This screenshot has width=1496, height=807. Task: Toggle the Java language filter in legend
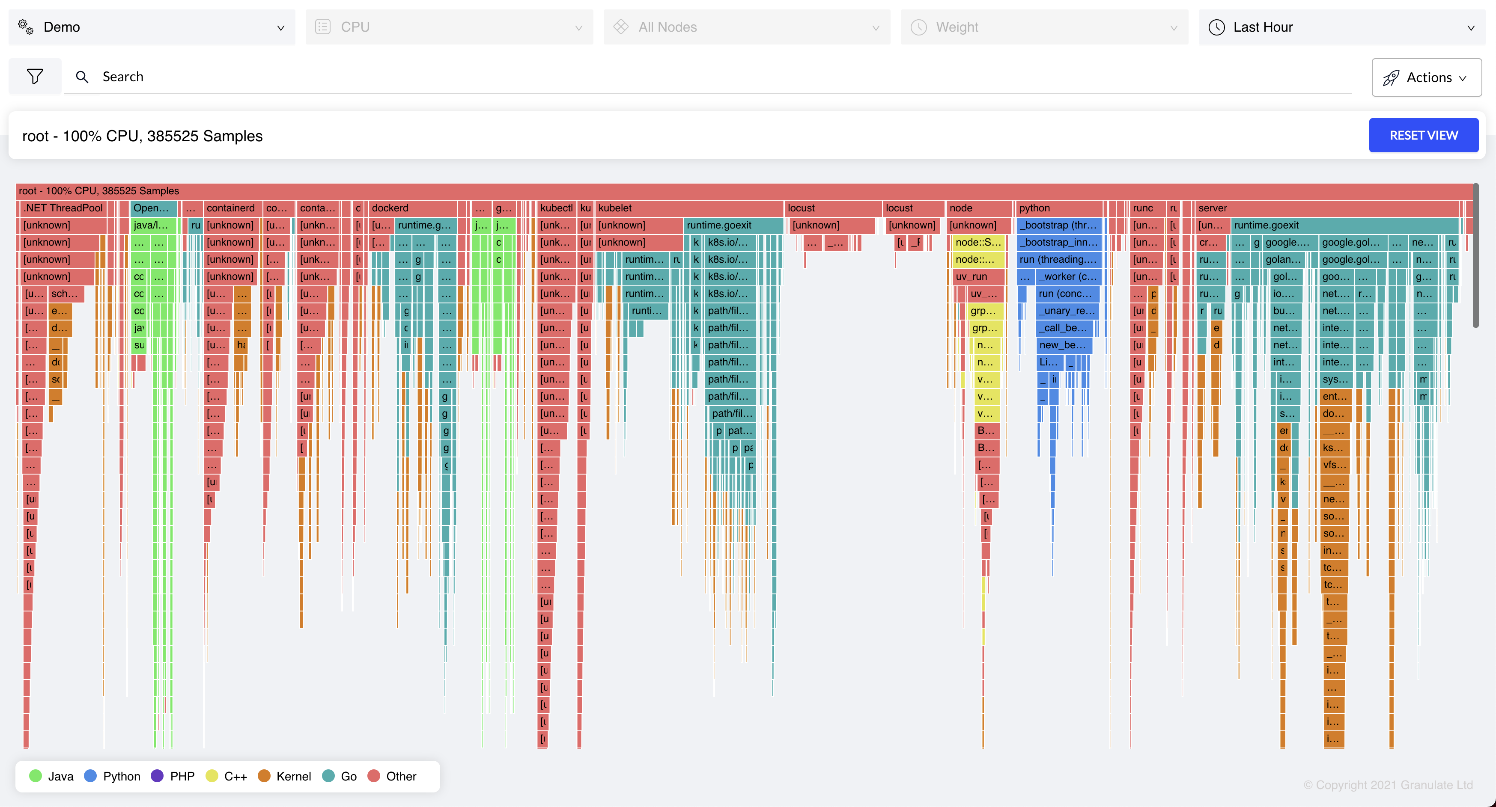click(x=50, y=776)
